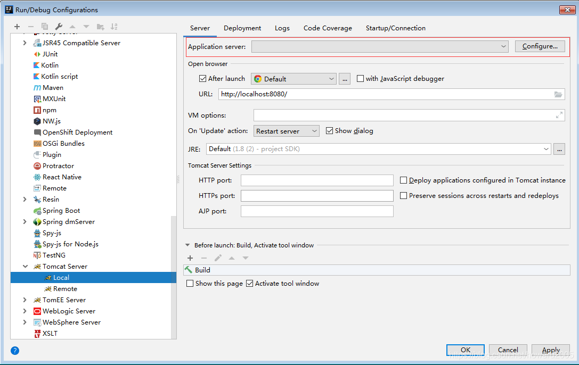
Task: Move before-launch task down
Action: coord(246,258)
